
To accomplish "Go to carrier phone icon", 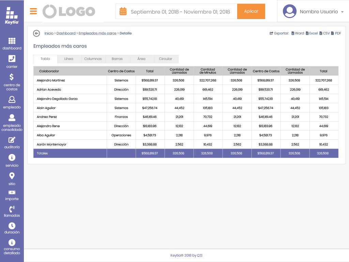I will (x=12, y=59).
